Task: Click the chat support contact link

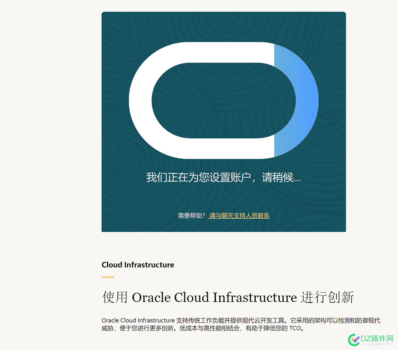Action: click(239, 216)
